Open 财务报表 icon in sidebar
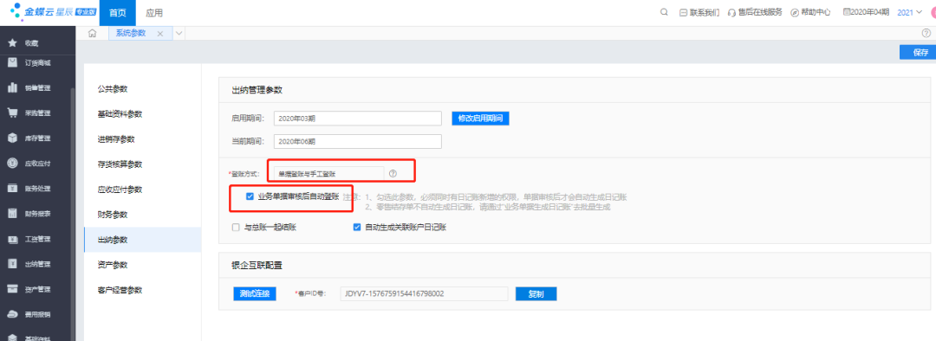Screen dimensions: 936x341 pyautogui.click(x=12, y=214)
